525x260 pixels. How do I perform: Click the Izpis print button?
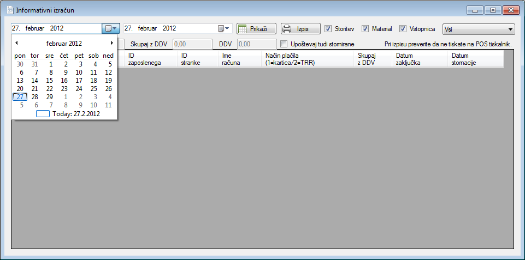click(x=300, y=28)
